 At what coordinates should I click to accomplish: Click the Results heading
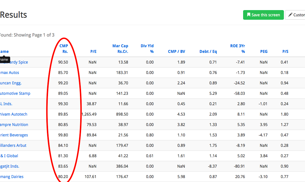click(x=14, y=15)
